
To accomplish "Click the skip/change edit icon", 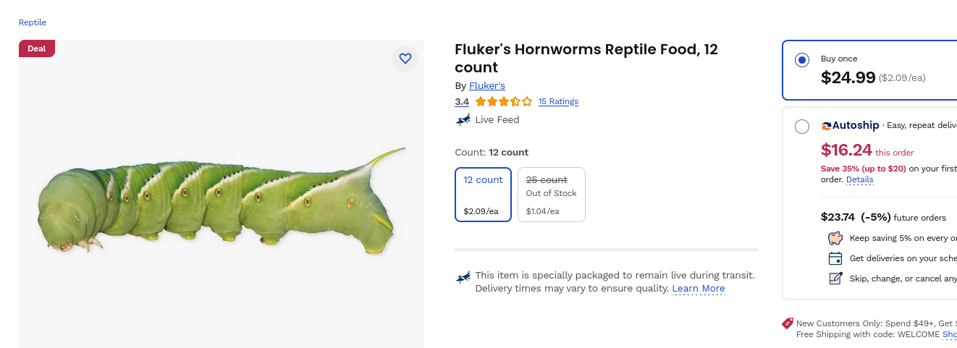I will [x=835, y=279].
